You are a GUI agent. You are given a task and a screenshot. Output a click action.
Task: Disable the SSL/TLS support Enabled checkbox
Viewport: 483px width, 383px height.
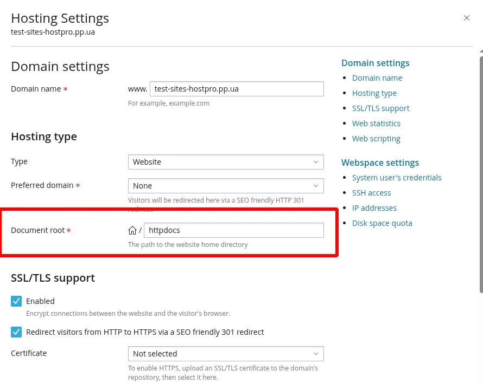point(16,301)
